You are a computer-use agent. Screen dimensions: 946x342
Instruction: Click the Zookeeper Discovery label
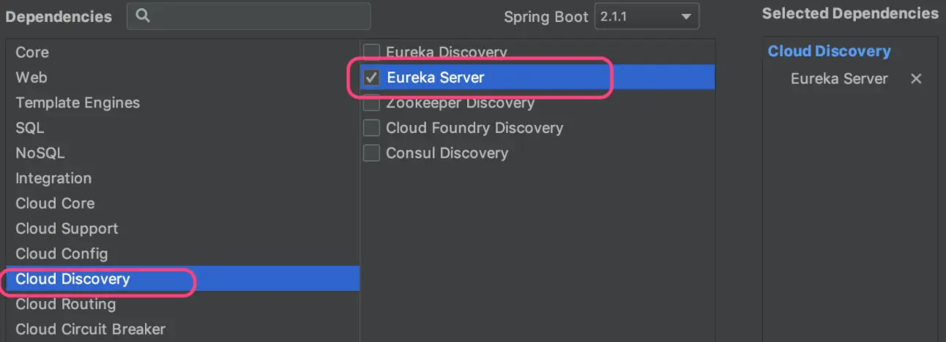point(460,103)
